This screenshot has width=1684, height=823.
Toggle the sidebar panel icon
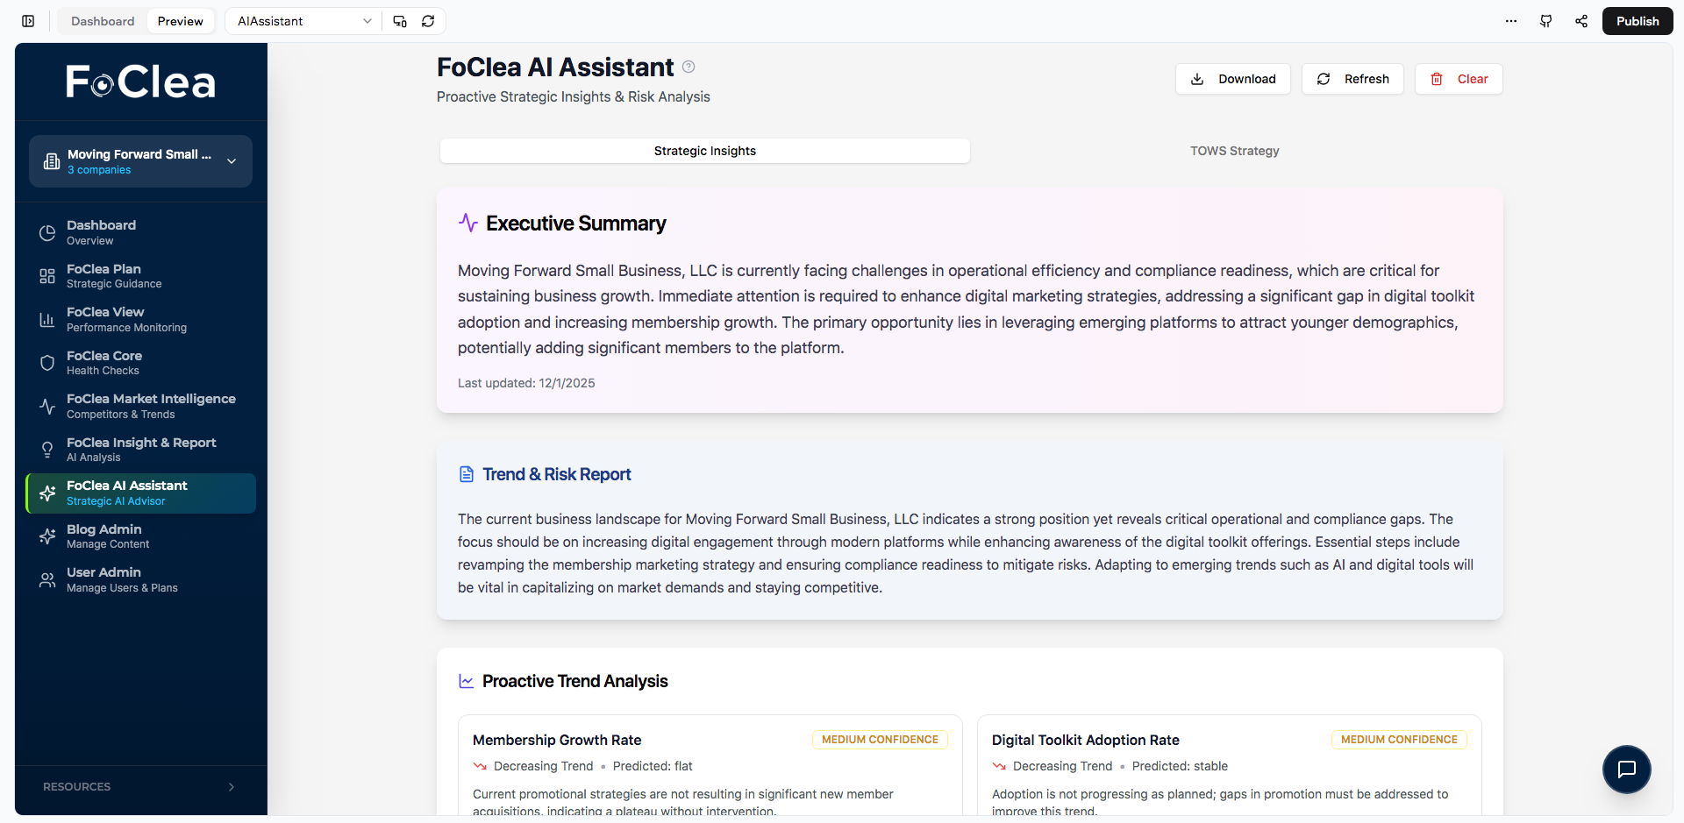pyautogui.click(x=28, y=21)
